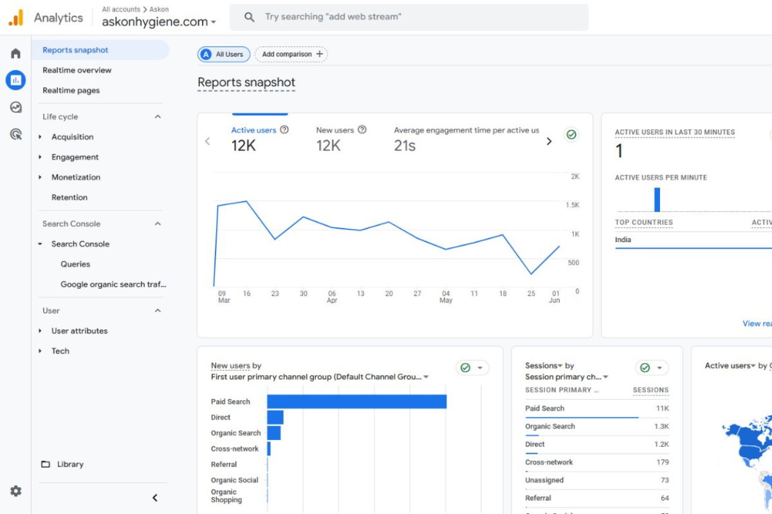
Task: Click active users per minute bar
Action: click(657, 199)
